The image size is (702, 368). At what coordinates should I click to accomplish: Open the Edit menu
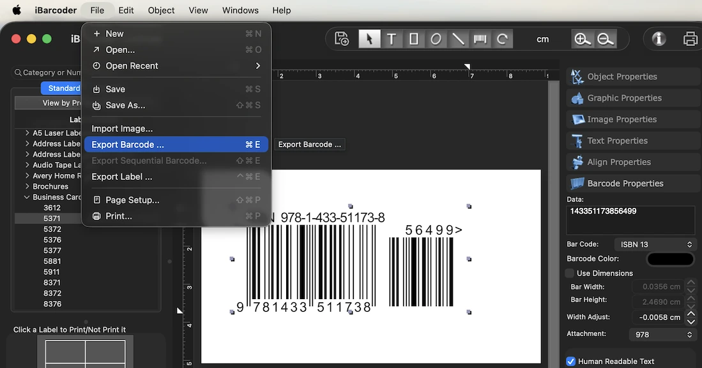coord(126,10)
